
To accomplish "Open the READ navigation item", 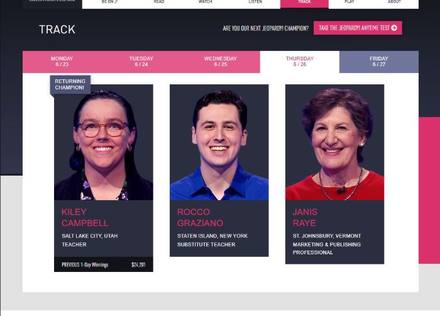I will click(159, 2).
